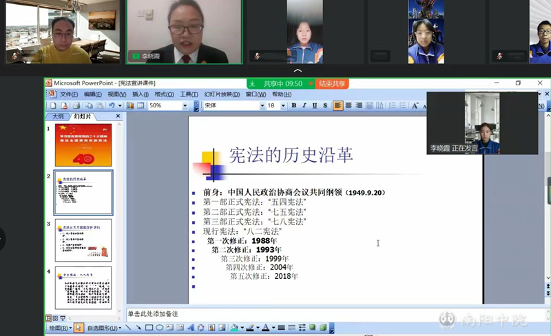This screenshot has width=551, height=336.
Task: Click the 结束共享 stop sharing button
Action: tap(333, 83)
